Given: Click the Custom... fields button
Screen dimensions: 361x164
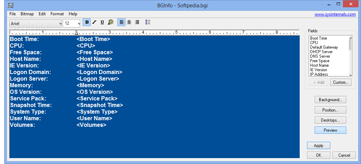Looking at the screenshot, I should (341, 82).
